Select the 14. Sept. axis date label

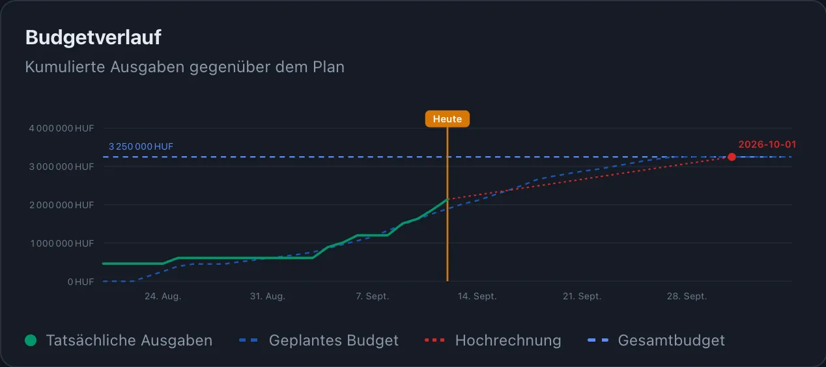pos(477,296)
